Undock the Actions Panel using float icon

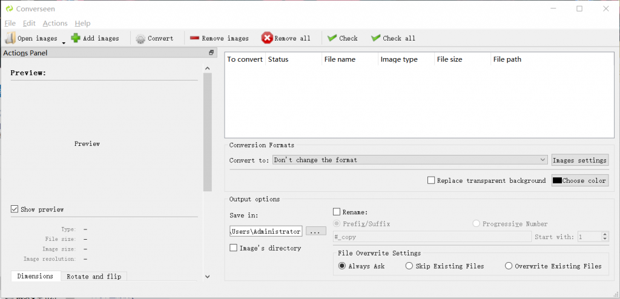coord(211,53)
